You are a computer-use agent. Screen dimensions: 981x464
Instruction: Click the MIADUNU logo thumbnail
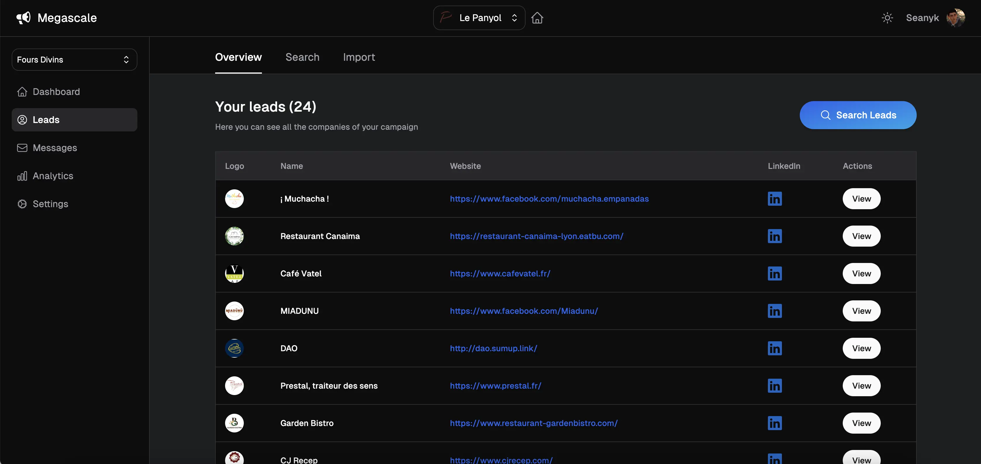234,311
